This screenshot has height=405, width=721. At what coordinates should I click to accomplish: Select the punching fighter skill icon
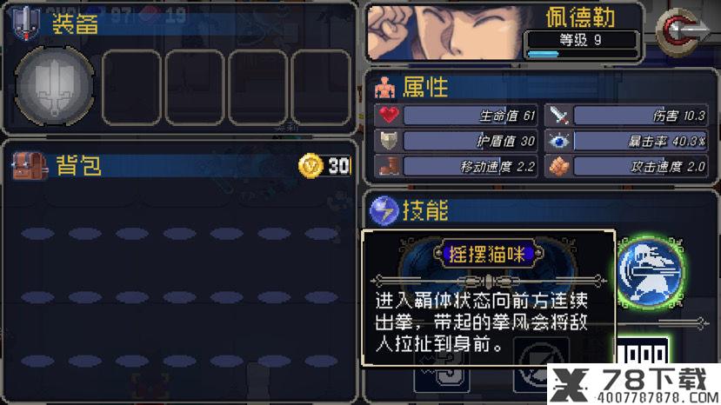[651, 272]
